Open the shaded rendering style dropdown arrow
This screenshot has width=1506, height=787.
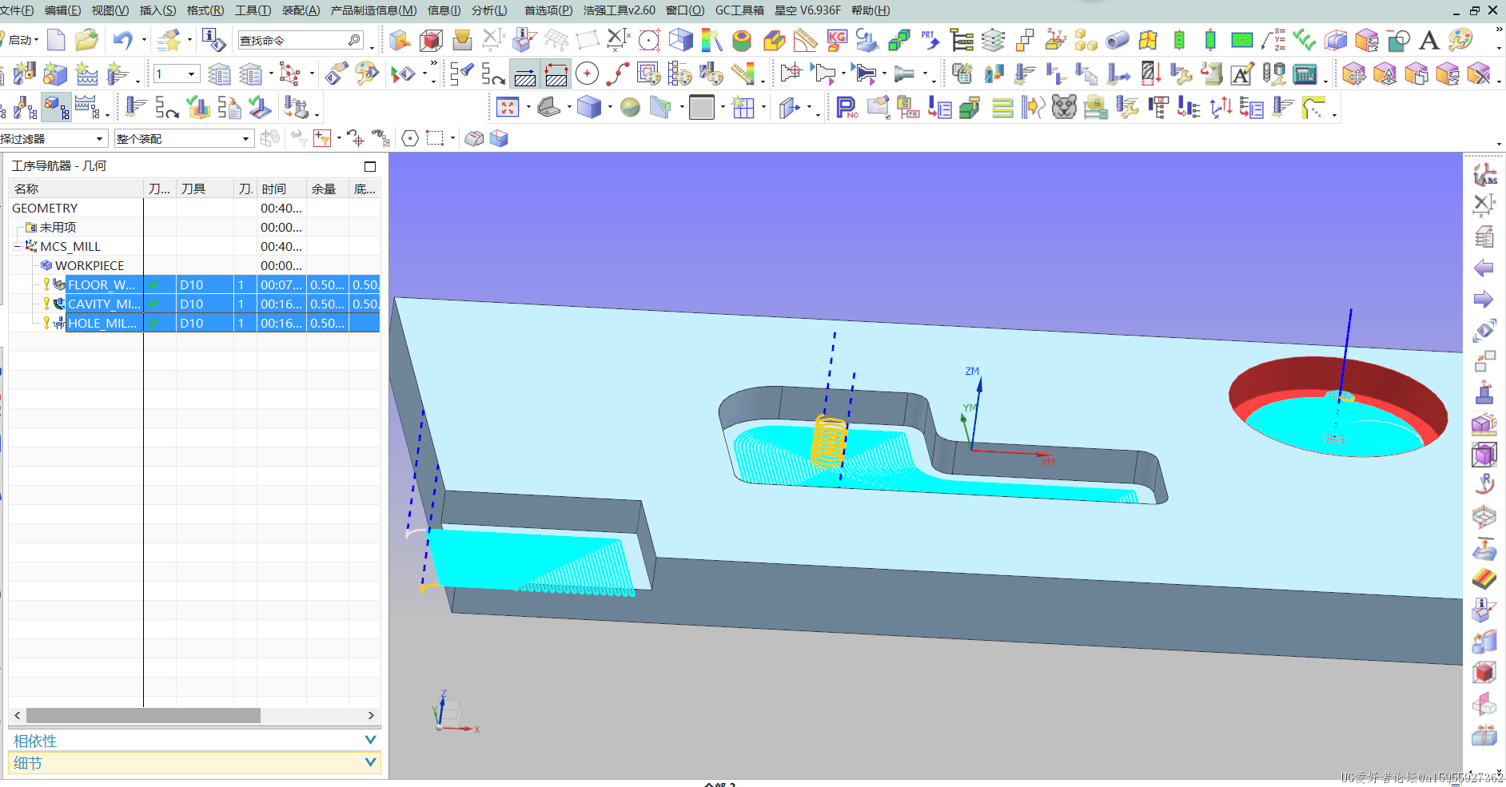click(x=609, y=107)
